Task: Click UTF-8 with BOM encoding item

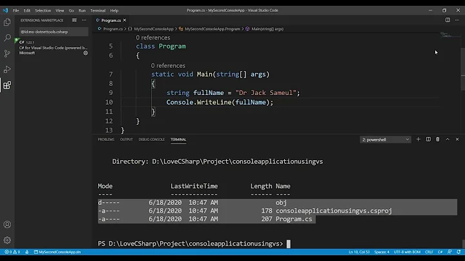Action: (x=407, y=252)
